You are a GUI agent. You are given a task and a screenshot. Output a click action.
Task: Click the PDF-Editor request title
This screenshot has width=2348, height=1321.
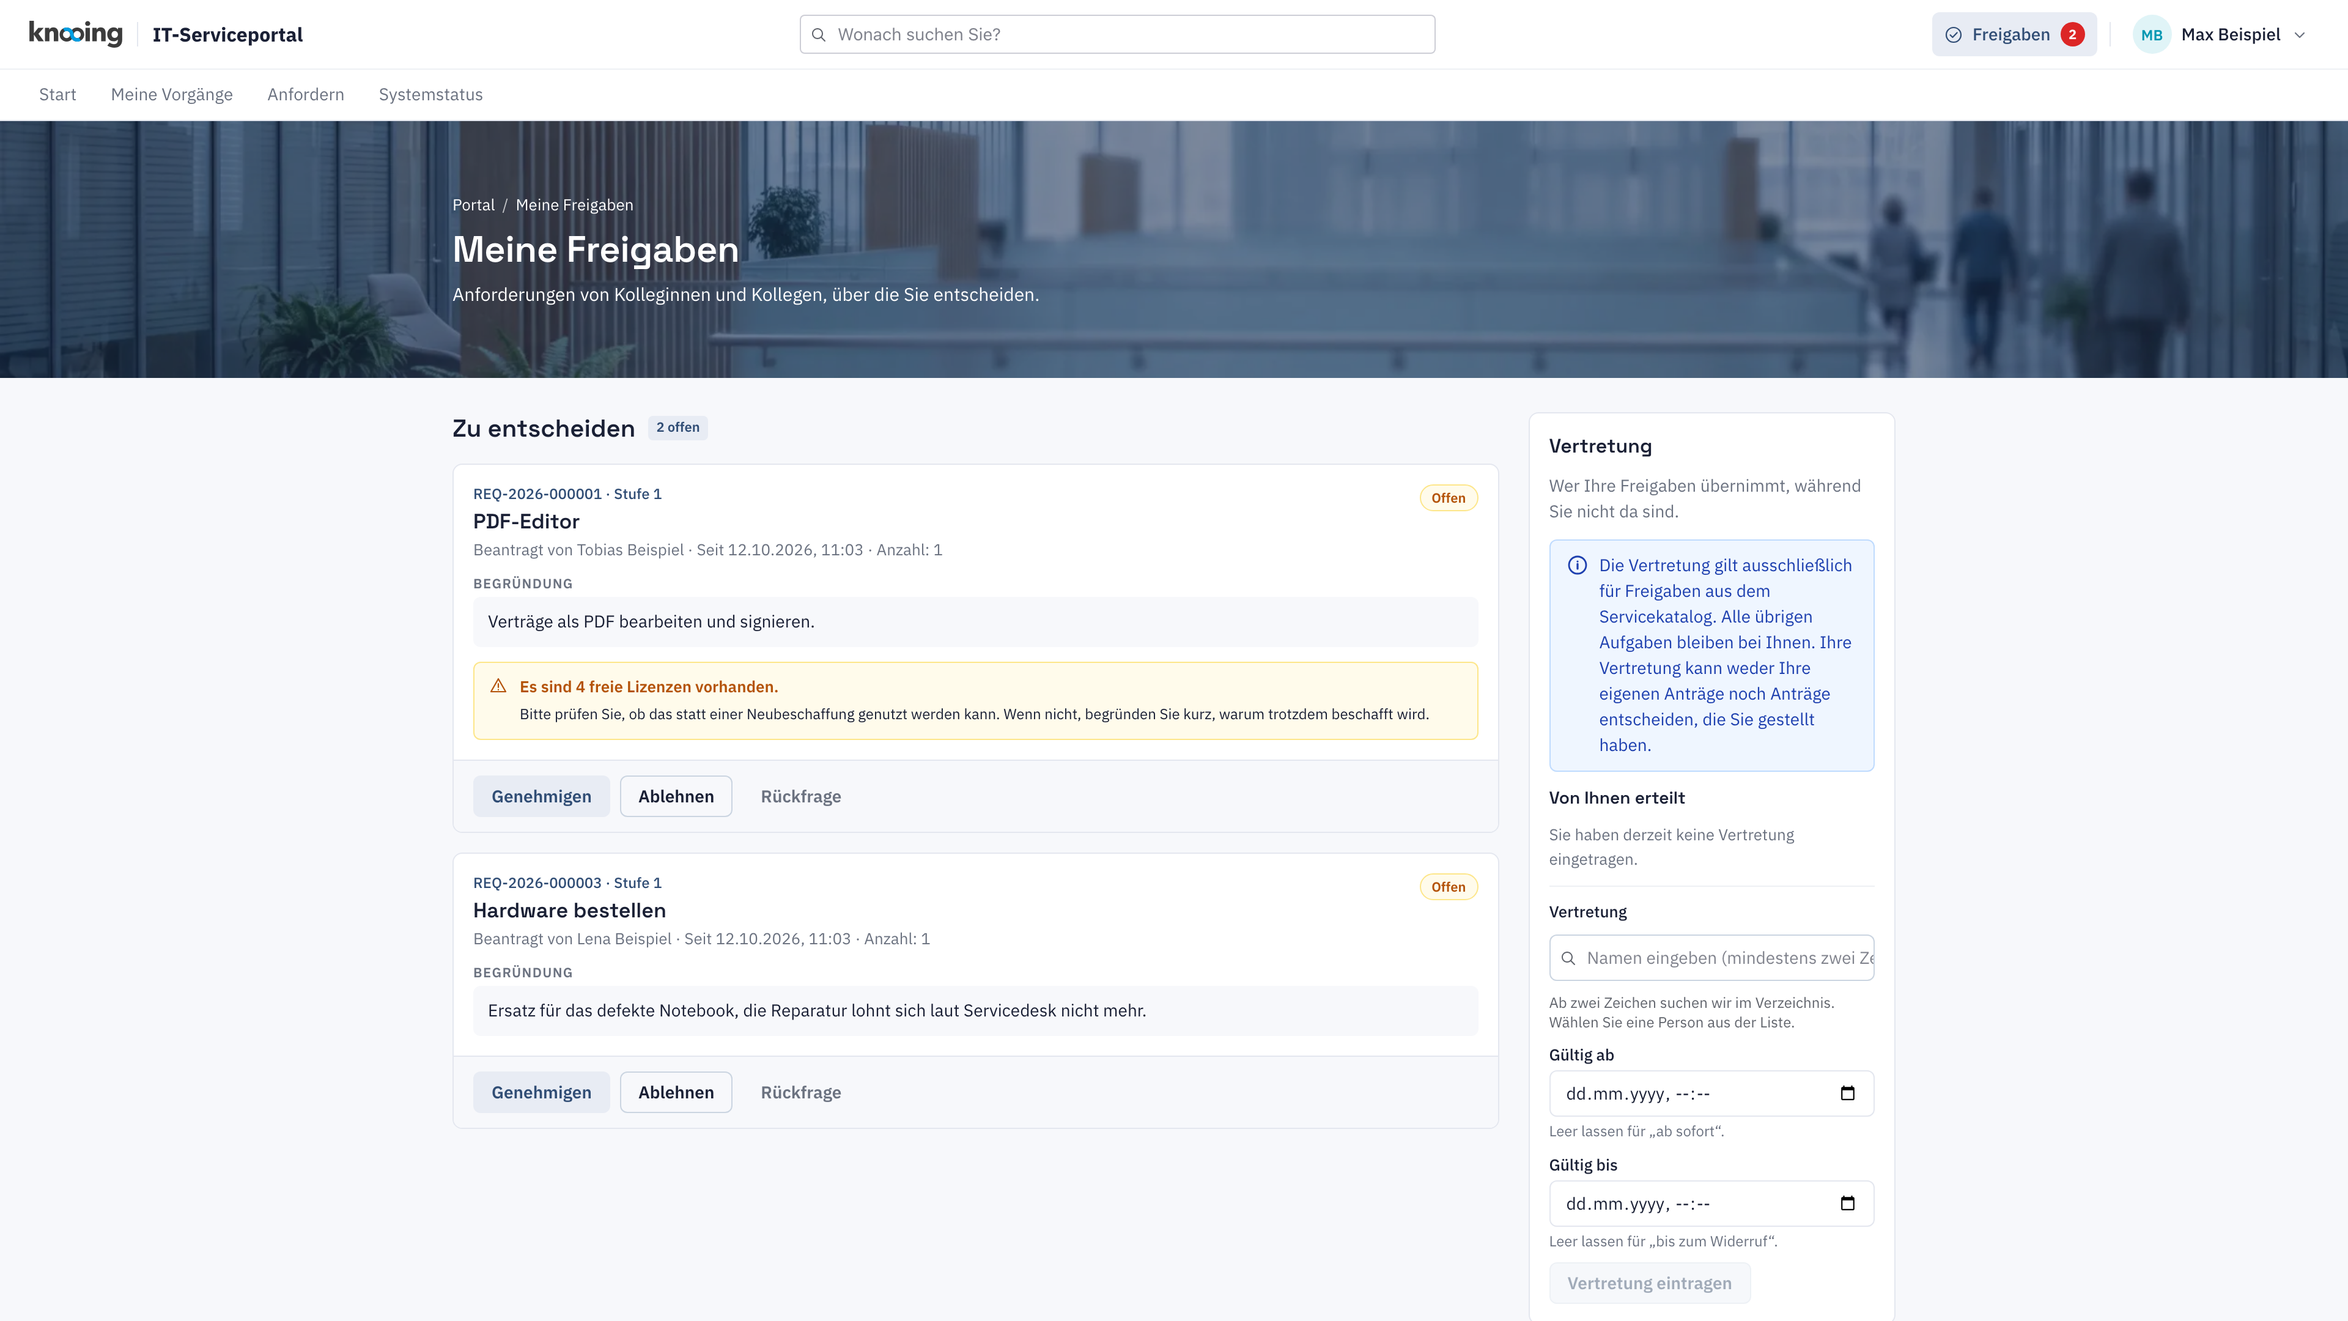(x=526, y=522)
